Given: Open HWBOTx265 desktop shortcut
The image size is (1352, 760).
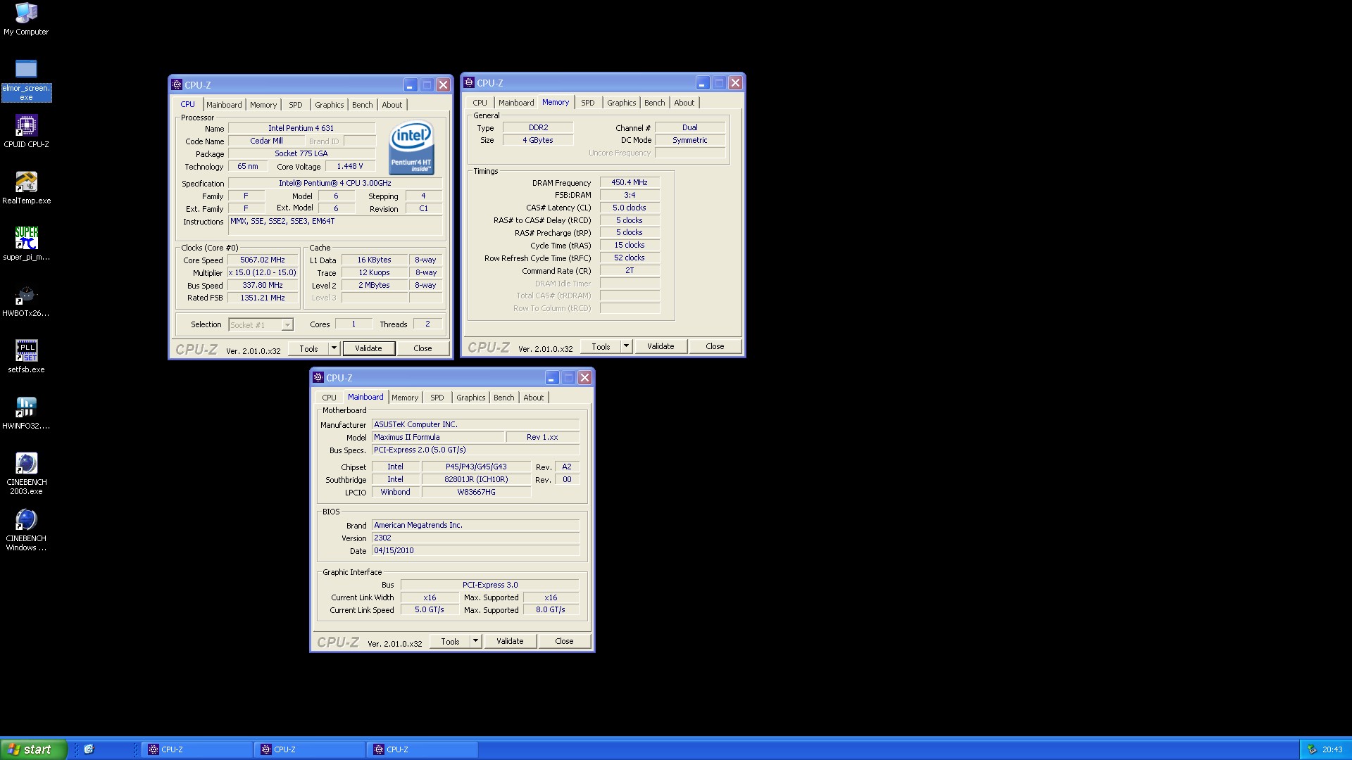Looking at the screenshot, I should 26,300.
